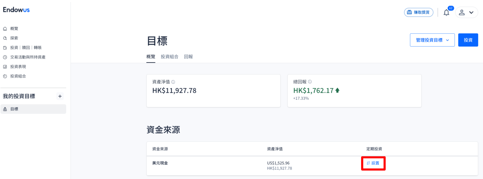The height and width of the screenshot is (179, 483).
Task: Click the plus icon to add investment goal
Action: pos(60,96)
